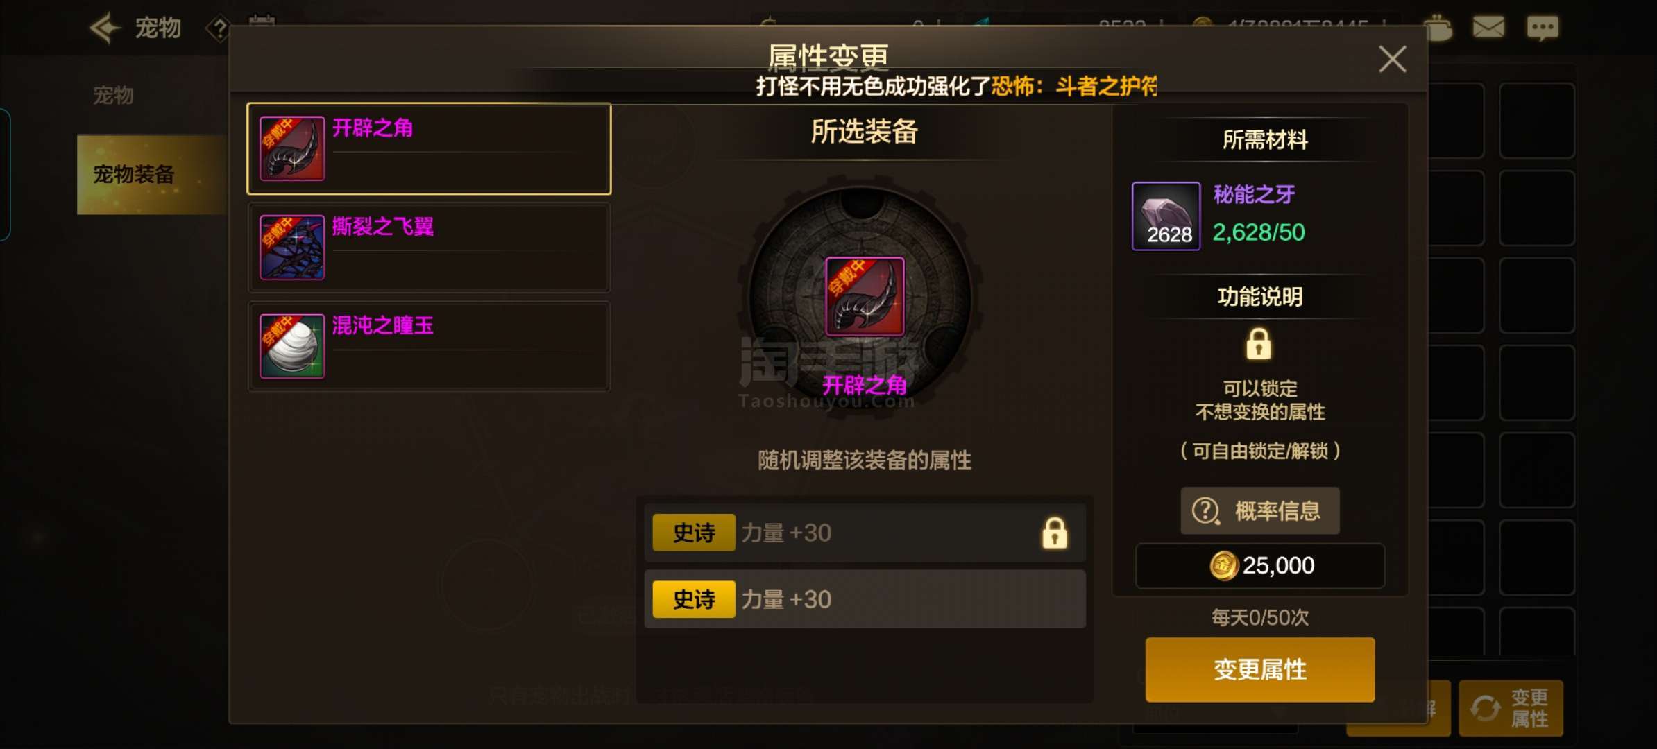Click the lock icon under 功能说明

(1259, 343)
